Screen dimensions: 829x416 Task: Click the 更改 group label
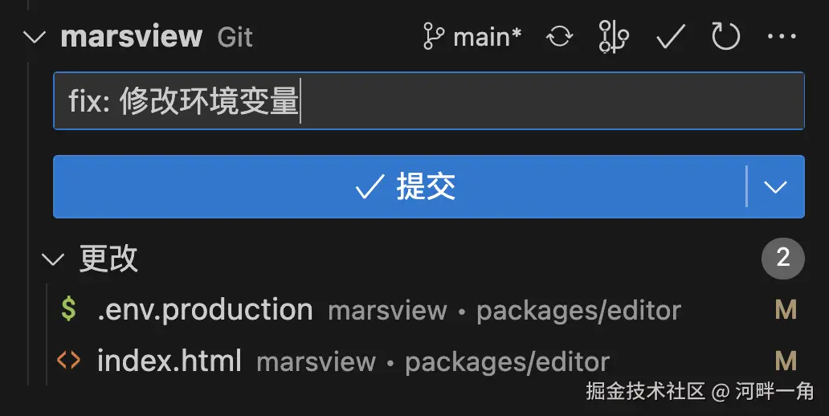point(108,259)
